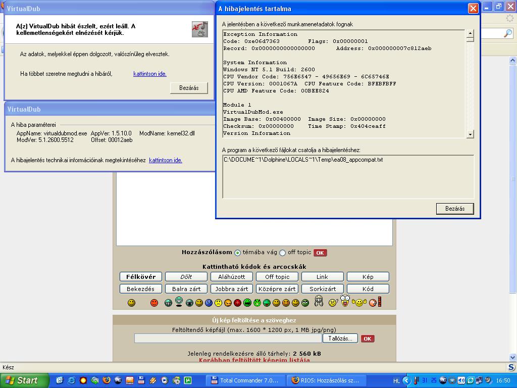Click the Középre zárt center button
The height and width of the screenshot is (388, 517).
tap(277, 288)
